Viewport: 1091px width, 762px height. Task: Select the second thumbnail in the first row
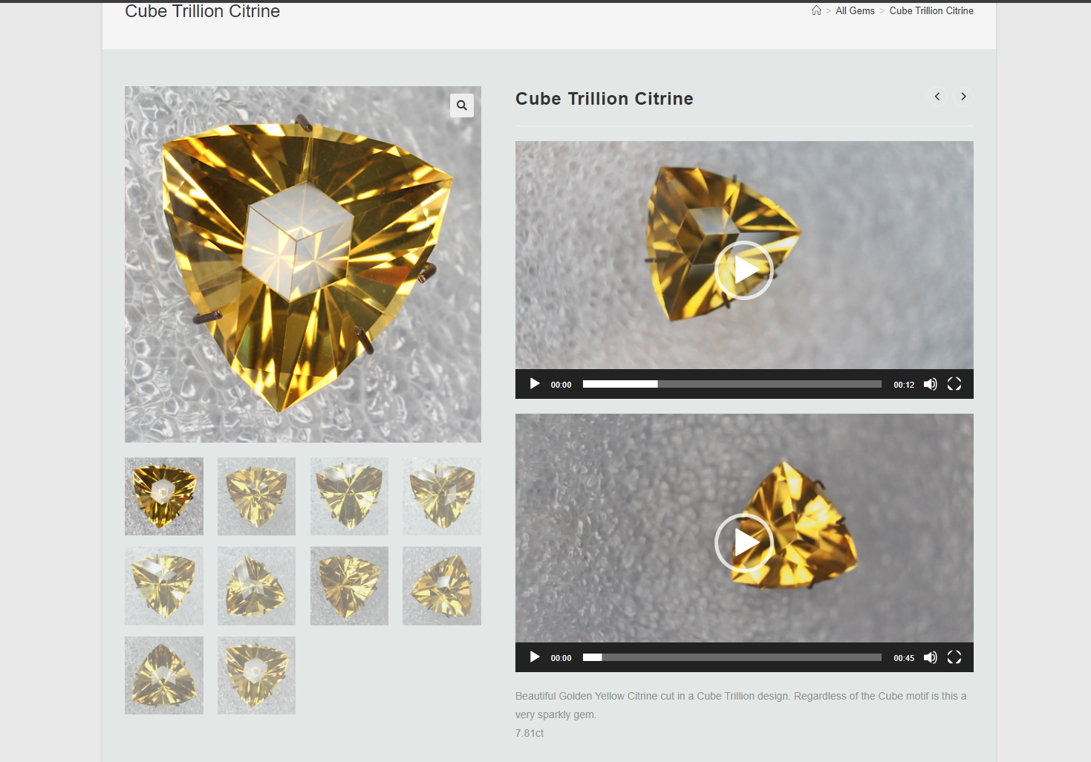pyautogui.click(x=256, y=496)
